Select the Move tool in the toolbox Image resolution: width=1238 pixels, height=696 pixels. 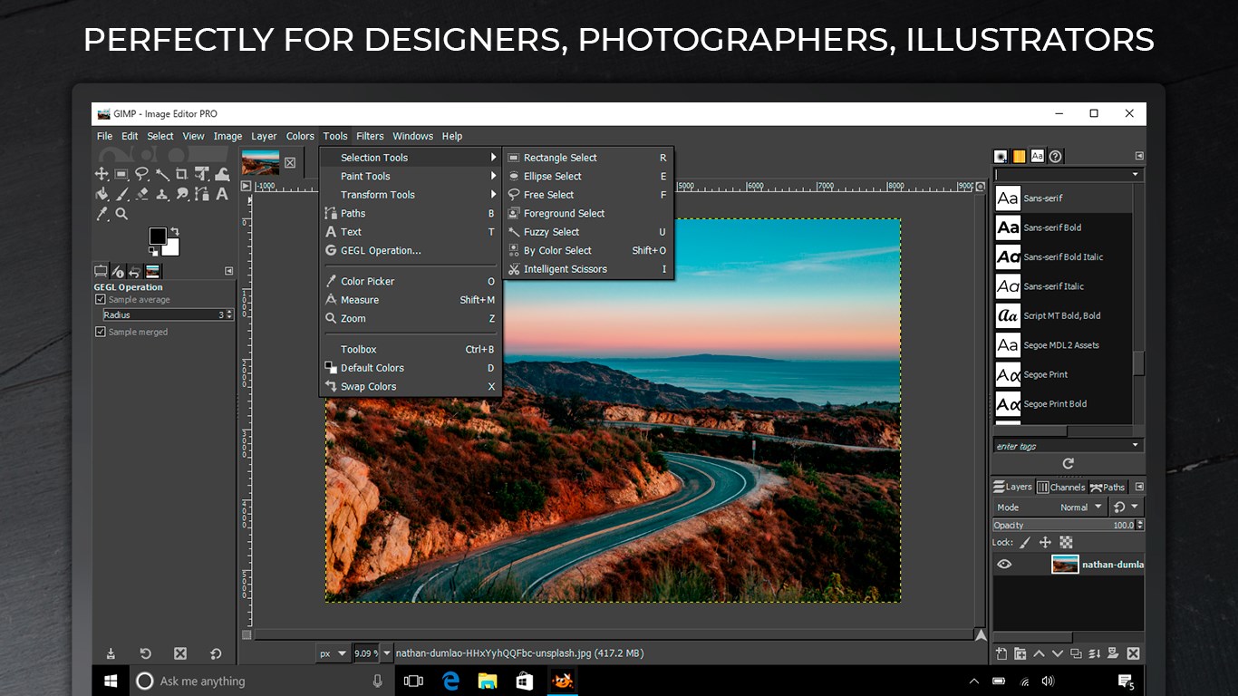[102, 174]
